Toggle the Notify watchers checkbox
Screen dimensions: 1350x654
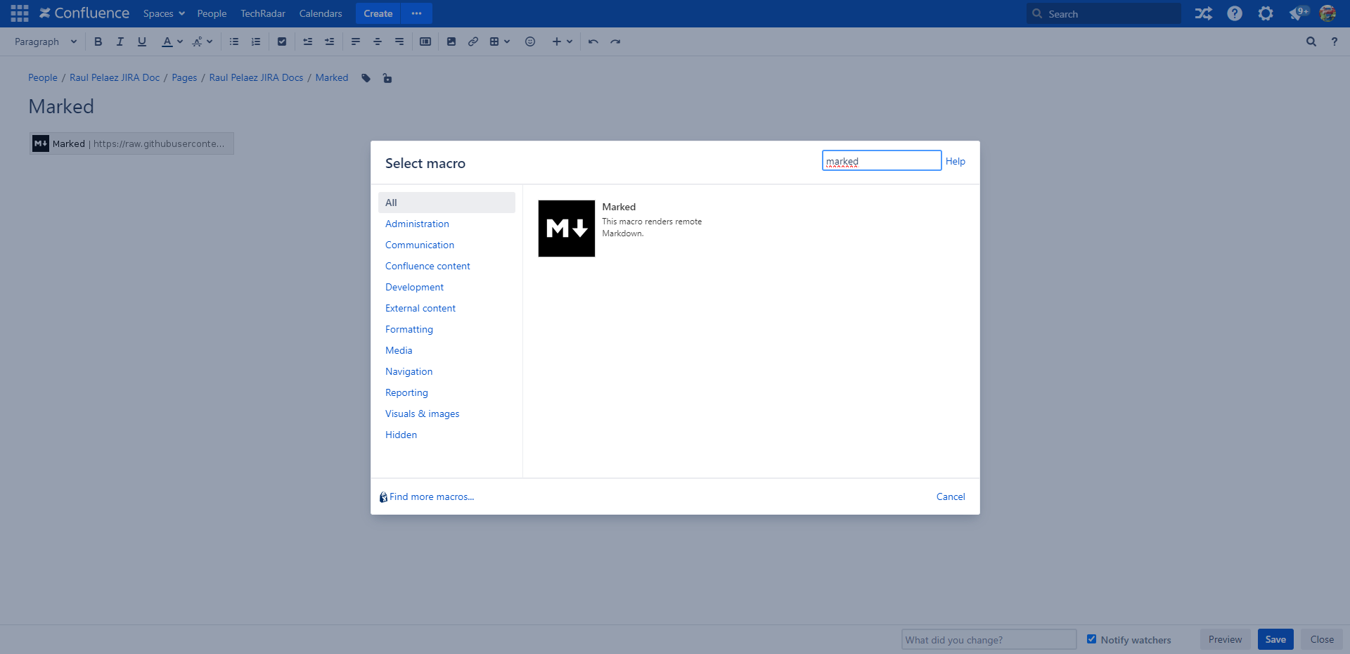[1091, 639]
